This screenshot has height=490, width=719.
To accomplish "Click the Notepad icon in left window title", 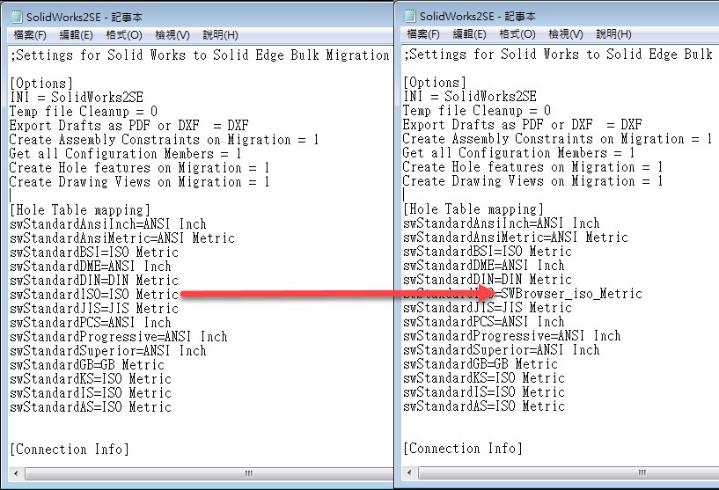I will tap(16, 17).
